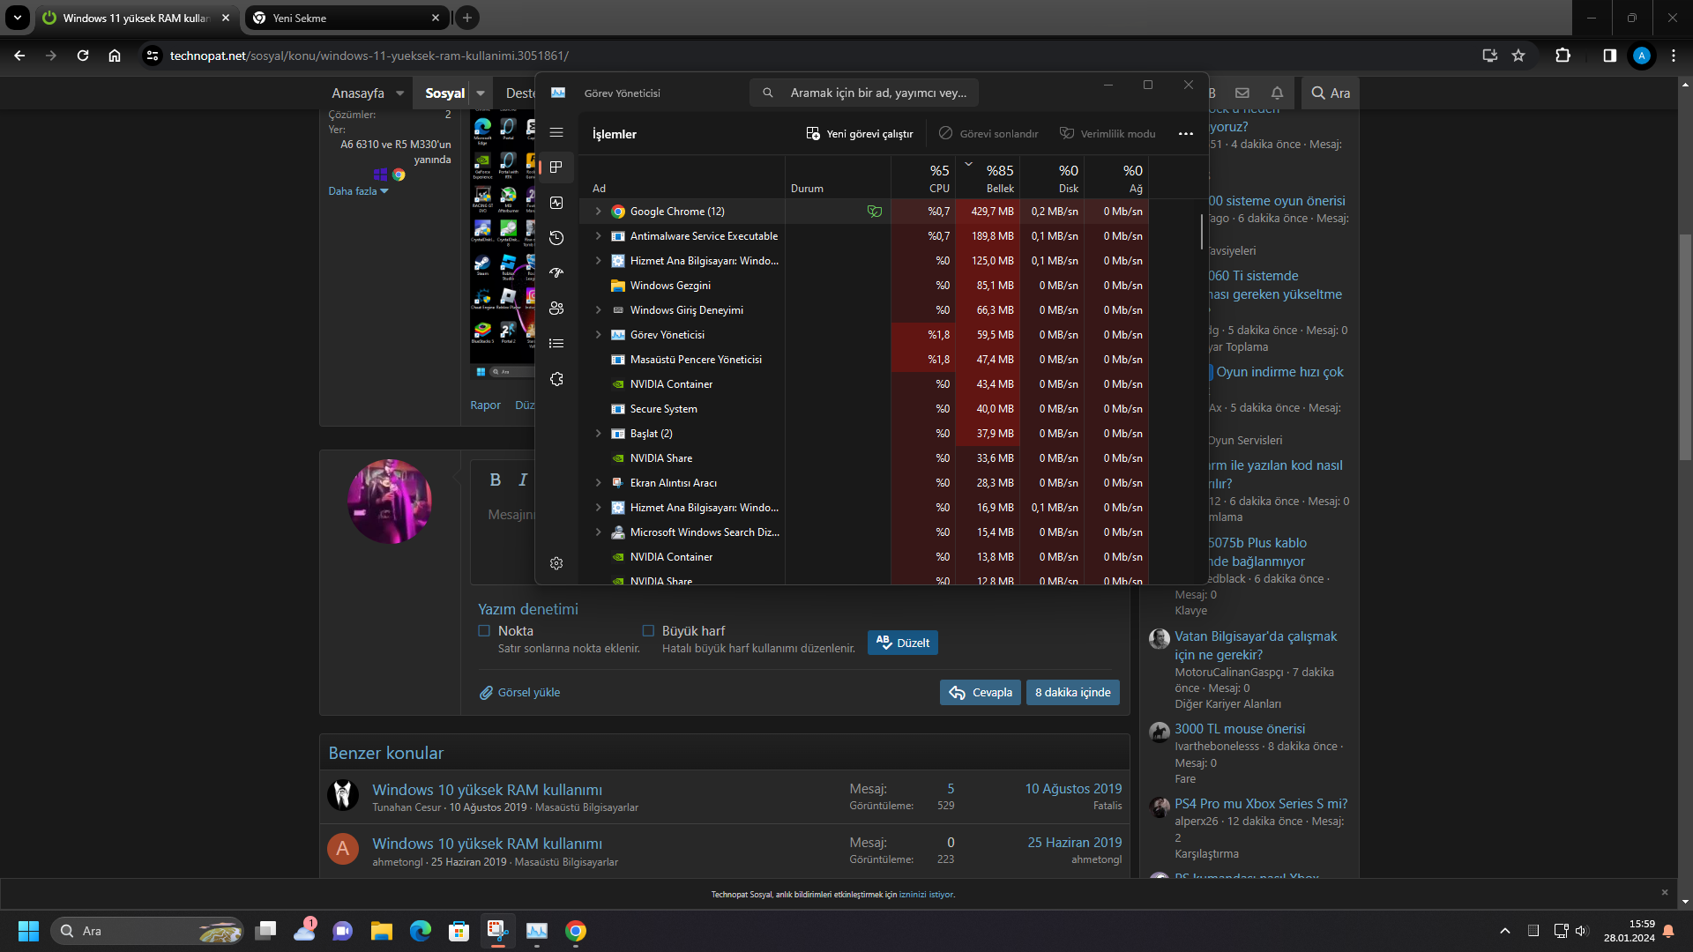This screenshot has height=952, width=1693.
Task: Open Daha fazla dropdown in profile
Action: (x=358, y=191)
